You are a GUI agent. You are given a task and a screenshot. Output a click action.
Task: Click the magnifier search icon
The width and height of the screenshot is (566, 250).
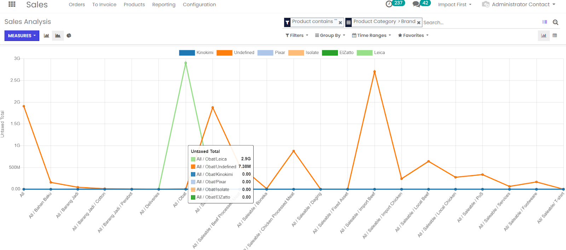[x=555, y=22]
